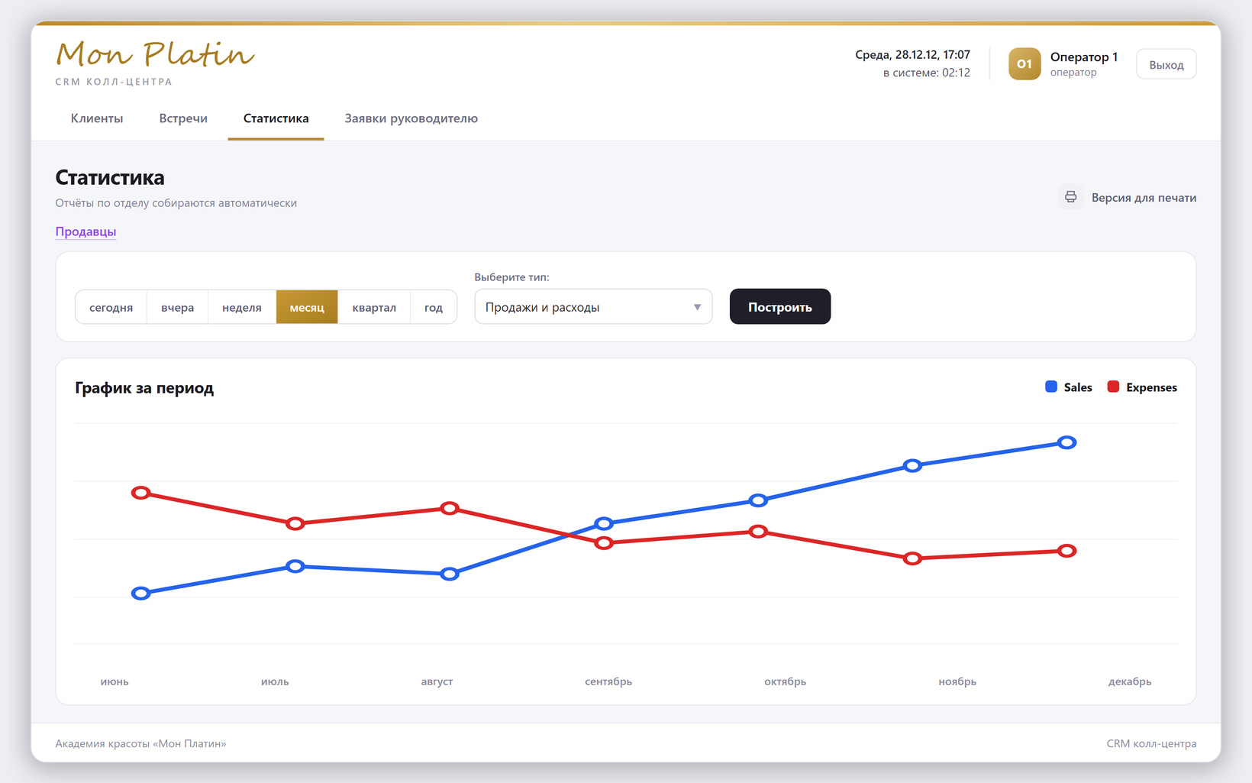Click the 'август' axis label
Viewport: 1252px width, 783px height.
(x=437, y=681)
